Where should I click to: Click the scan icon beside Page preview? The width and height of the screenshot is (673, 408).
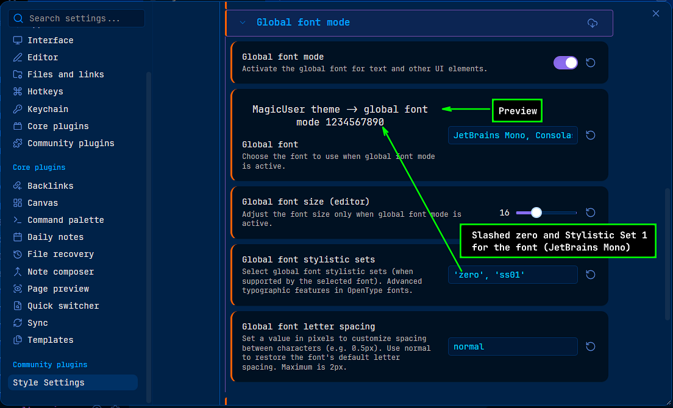pos(18,289)
